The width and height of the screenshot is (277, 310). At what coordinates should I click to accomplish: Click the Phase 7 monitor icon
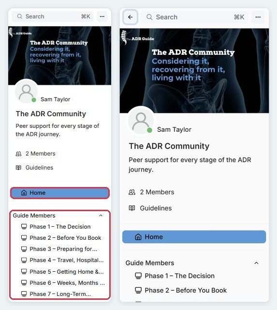pos(24,294)
